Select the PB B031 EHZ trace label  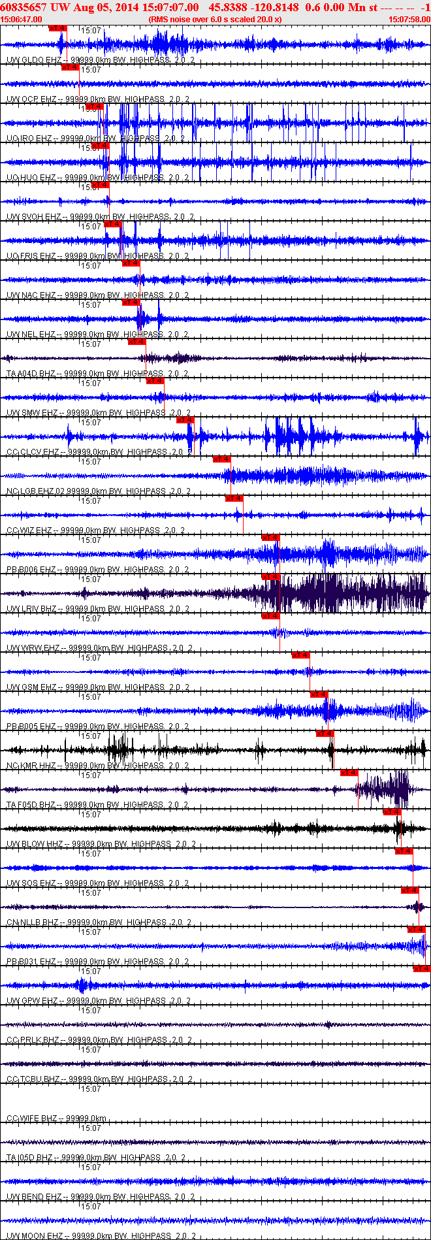(x=97, y=962)
